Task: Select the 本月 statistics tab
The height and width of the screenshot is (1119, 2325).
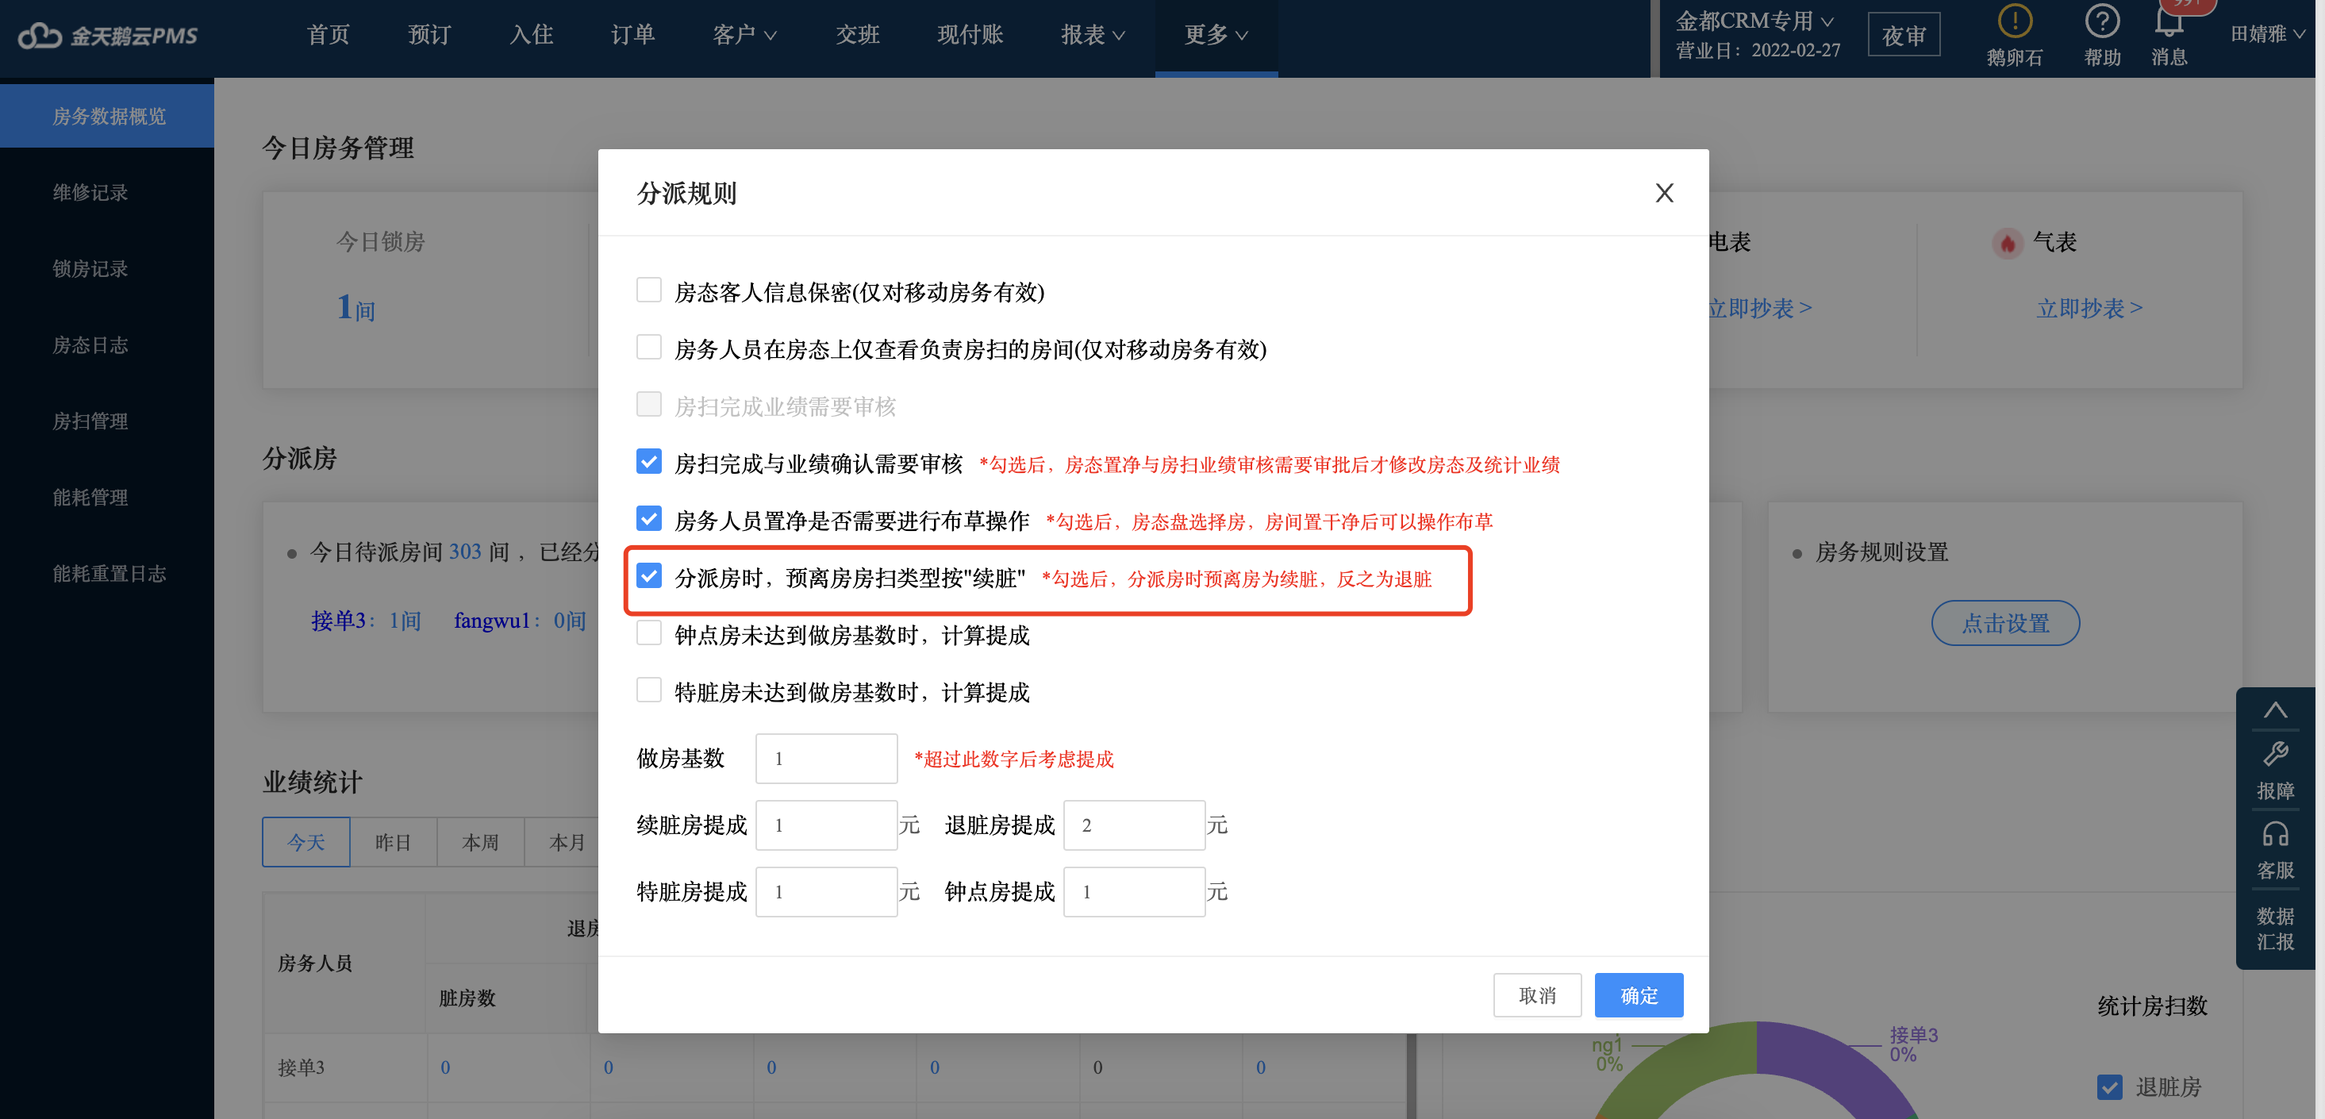Action: (567, 842)
